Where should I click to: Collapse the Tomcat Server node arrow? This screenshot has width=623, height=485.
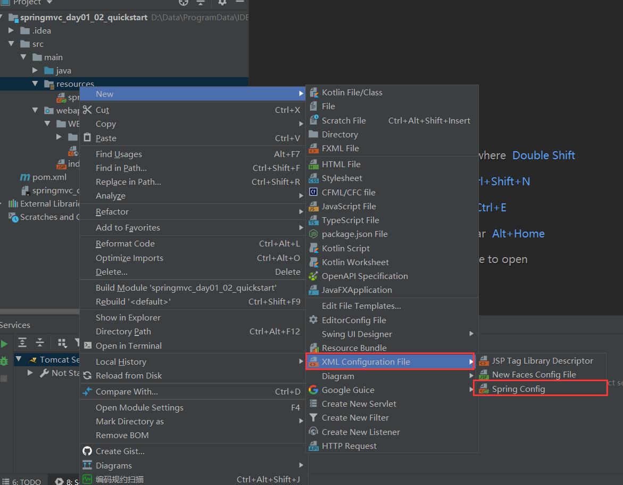(x=18, y=359)
